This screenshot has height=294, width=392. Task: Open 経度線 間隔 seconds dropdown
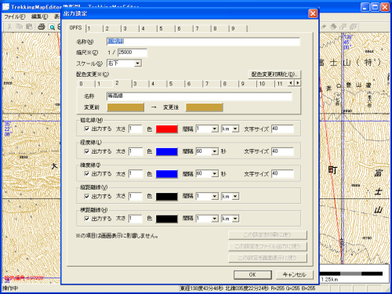click(x=215, y=151)
